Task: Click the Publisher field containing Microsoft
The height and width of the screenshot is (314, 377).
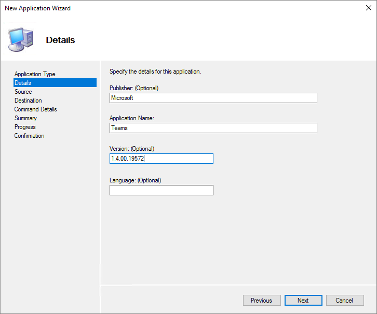Action: tap(213, 98)
